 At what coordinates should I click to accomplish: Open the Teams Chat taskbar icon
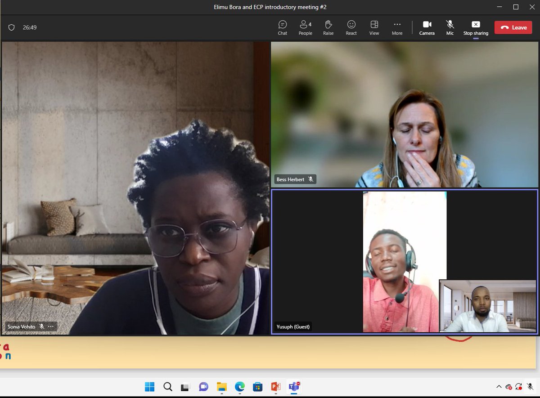pyautogui.click(x=203, y=387)
